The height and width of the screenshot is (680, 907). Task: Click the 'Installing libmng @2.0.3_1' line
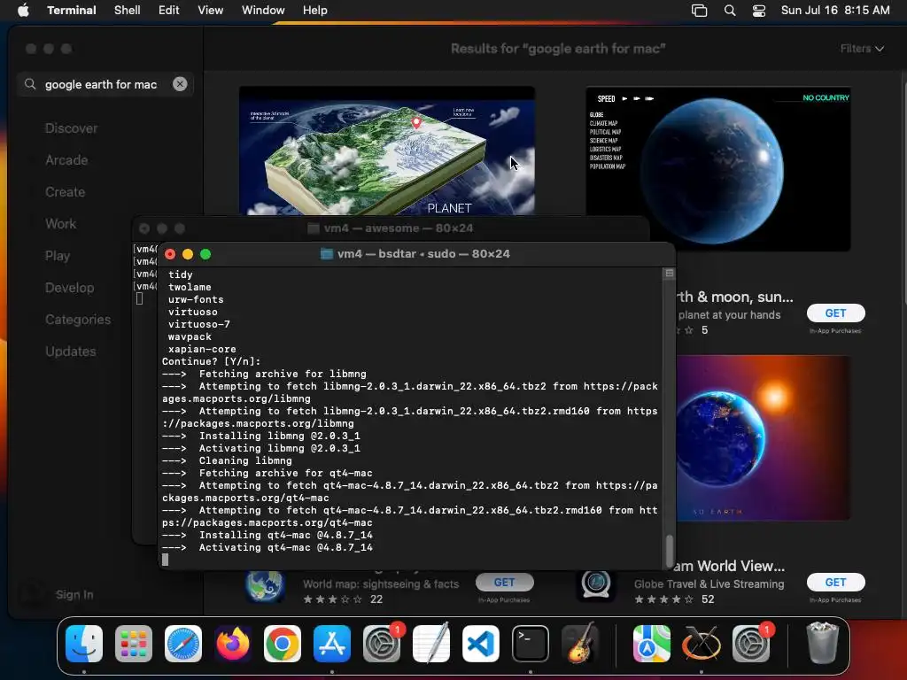pyautogui.click(x=261, y=436)
